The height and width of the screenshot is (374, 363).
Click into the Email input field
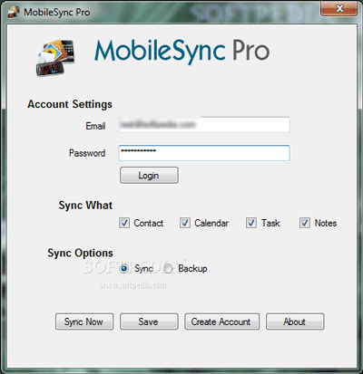[204, 125]
